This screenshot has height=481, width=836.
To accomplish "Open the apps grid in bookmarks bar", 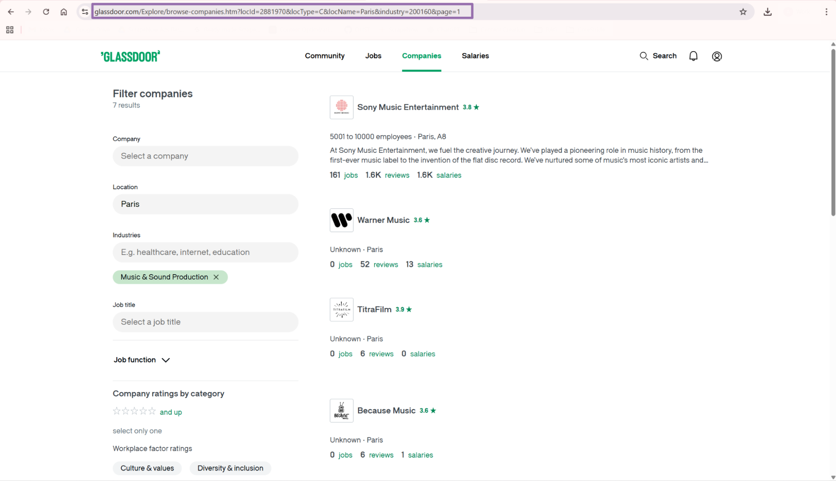I will 10,30.
